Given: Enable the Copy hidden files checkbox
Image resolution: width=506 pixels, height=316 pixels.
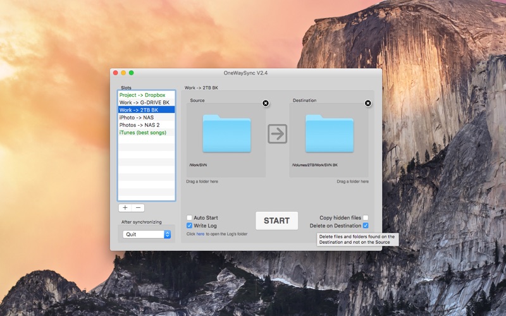Looking at the screenshot, I should tap(366, 217).
